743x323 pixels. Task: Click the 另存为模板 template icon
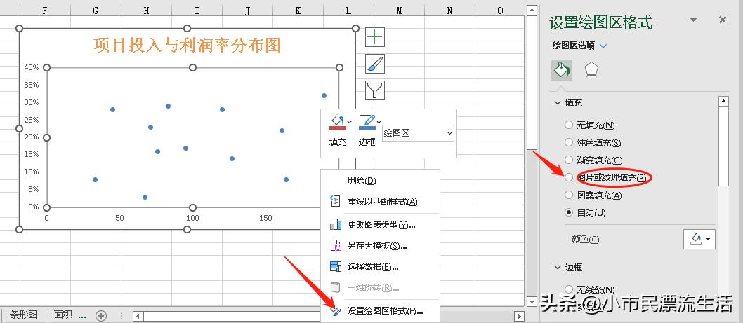(336, 245)
